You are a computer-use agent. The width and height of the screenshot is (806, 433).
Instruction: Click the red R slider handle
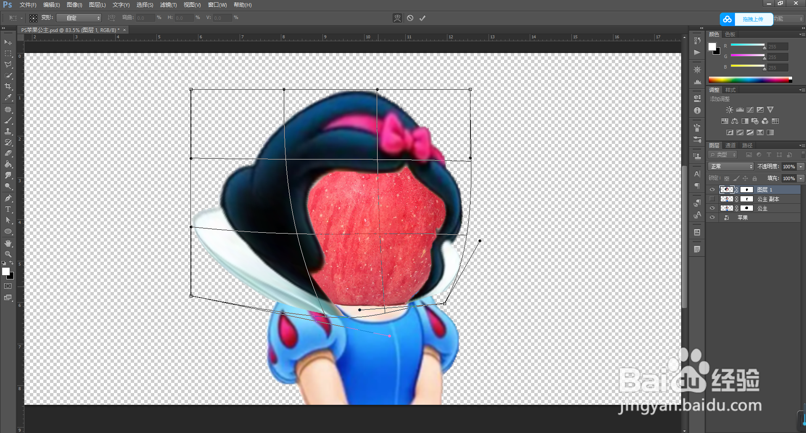pos(764,48)
